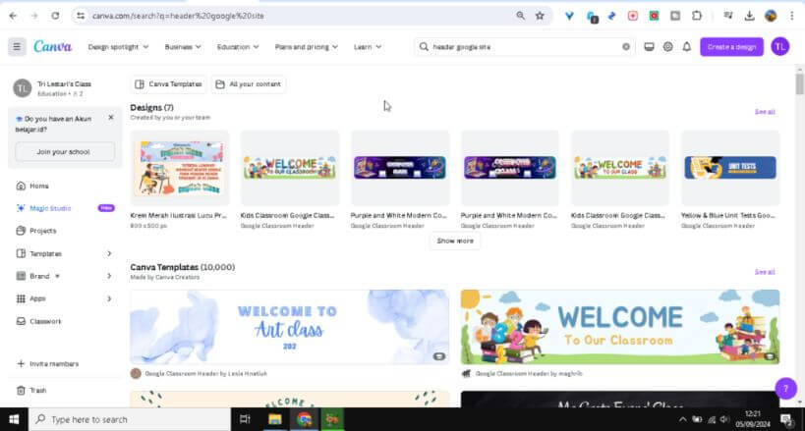
Task: Click the page vertical scrollbar
Action: (x=799, y=83)
